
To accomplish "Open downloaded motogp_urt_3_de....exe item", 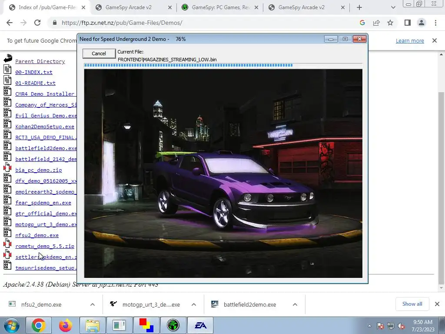I will (151, 304).
